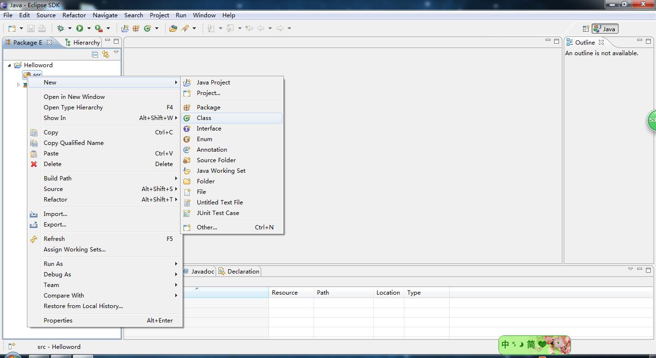The image size is (656, 358).
Task: Click Open in New Window context entry
Action: click(x=105, y=96)
